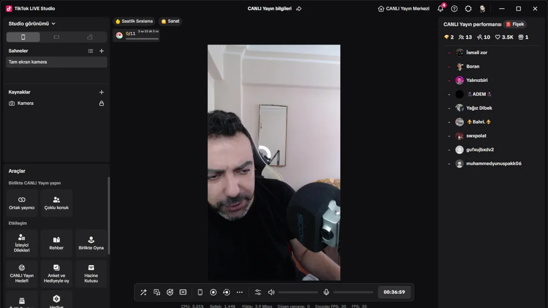Select viewer muhammedyunuspakk06

492,163
